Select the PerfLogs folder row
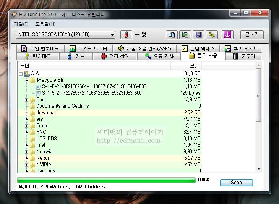This screenshot has width=279, height=204. point(109,170)
